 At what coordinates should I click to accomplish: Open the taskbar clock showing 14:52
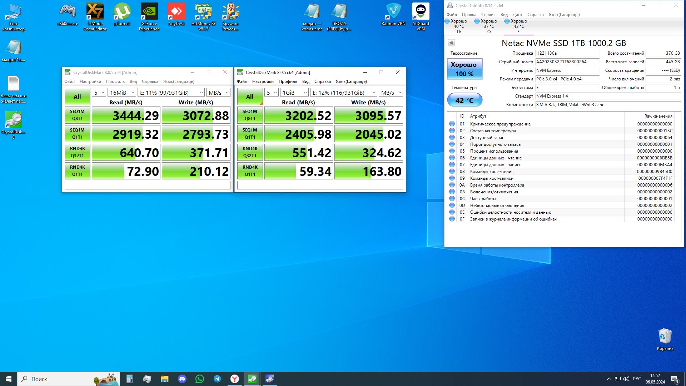tap(655, 379)
